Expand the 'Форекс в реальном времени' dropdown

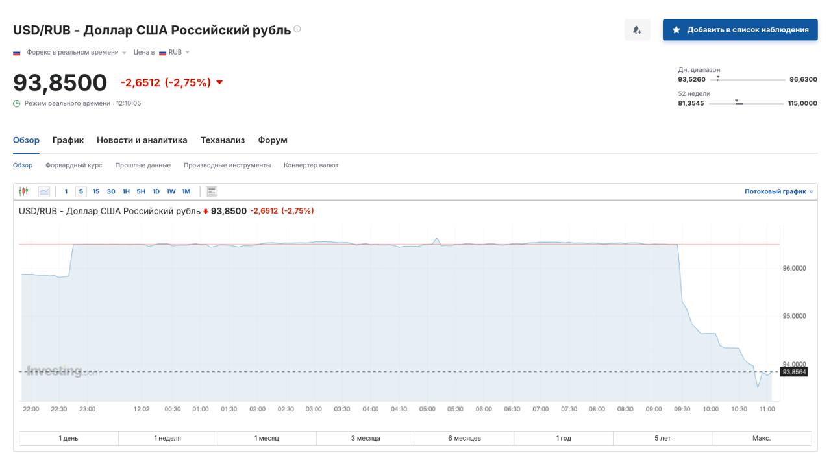pyautogui.click(x=124, y=53)
